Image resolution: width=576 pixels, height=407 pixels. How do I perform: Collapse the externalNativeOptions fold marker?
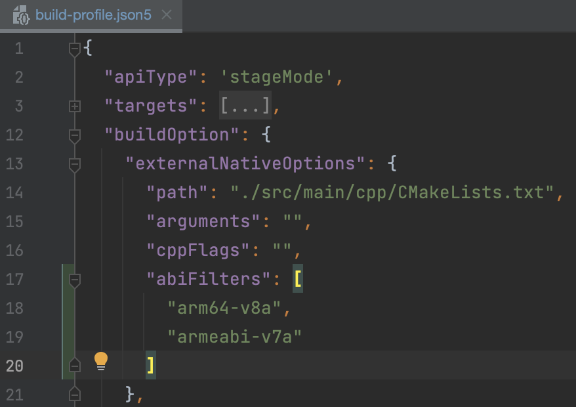[x=75, y=164]
